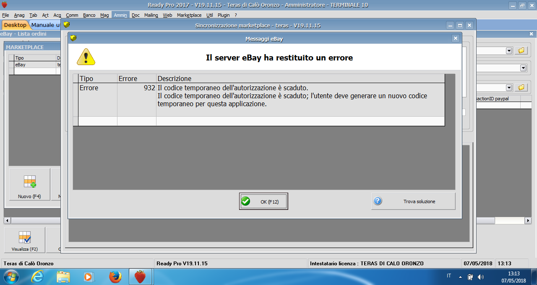
Task: Open the upper folder icon in sync window
Action: tap(521, 50)
